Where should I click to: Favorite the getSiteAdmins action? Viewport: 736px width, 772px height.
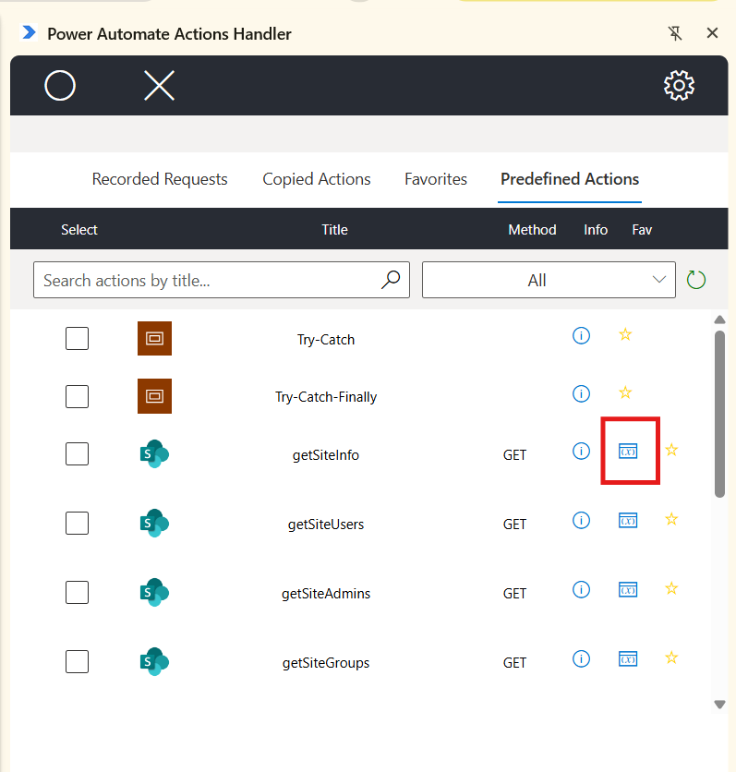(x=671, y=588)
